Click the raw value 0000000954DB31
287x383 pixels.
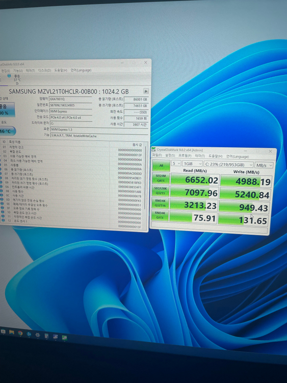point(129,178)
